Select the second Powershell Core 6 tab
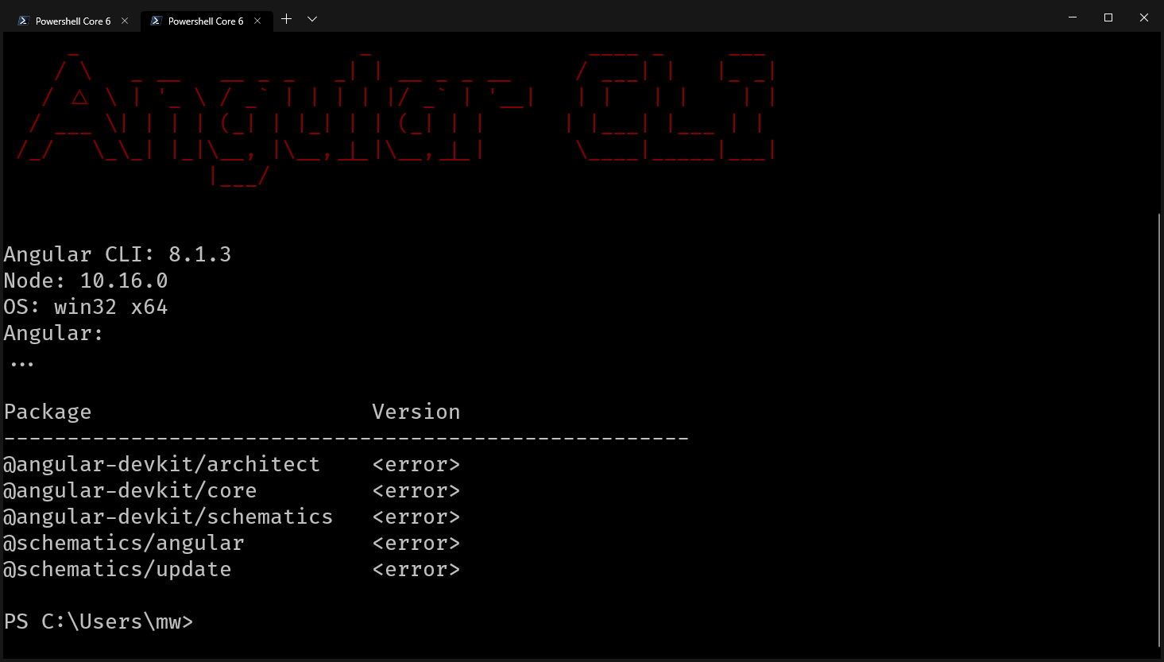This screenshot has height=662, width=1164. pyautogui.click(x=205, y=21)
